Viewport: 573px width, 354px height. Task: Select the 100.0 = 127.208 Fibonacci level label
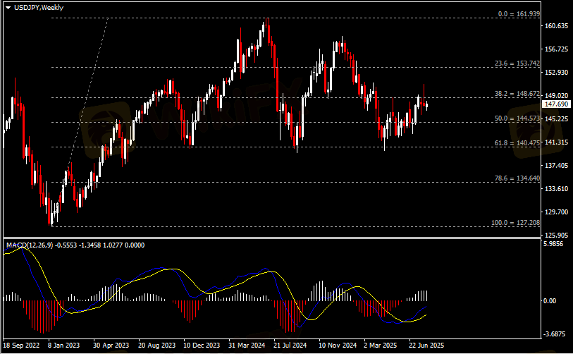tap(516, 223)
